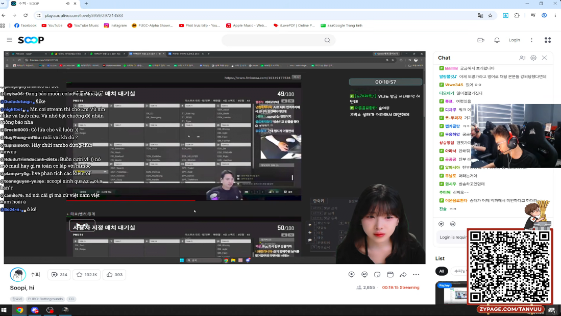Open Chrome downloads icon
The image size is (561, 316).
[x=505, y=15]
